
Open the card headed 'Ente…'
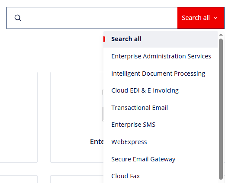pyautogui.click(x=77, y=117)
